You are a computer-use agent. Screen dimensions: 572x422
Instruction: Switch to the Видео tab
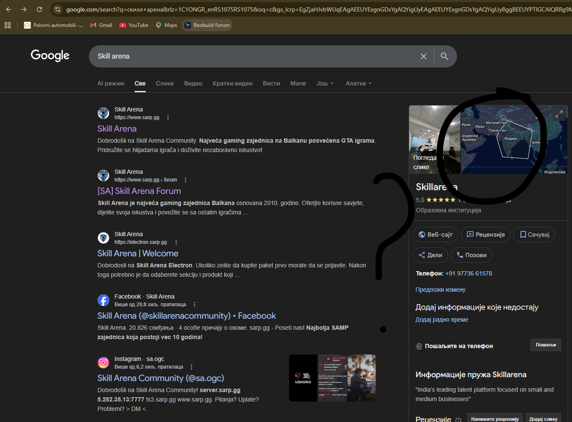tap(193, 83)
